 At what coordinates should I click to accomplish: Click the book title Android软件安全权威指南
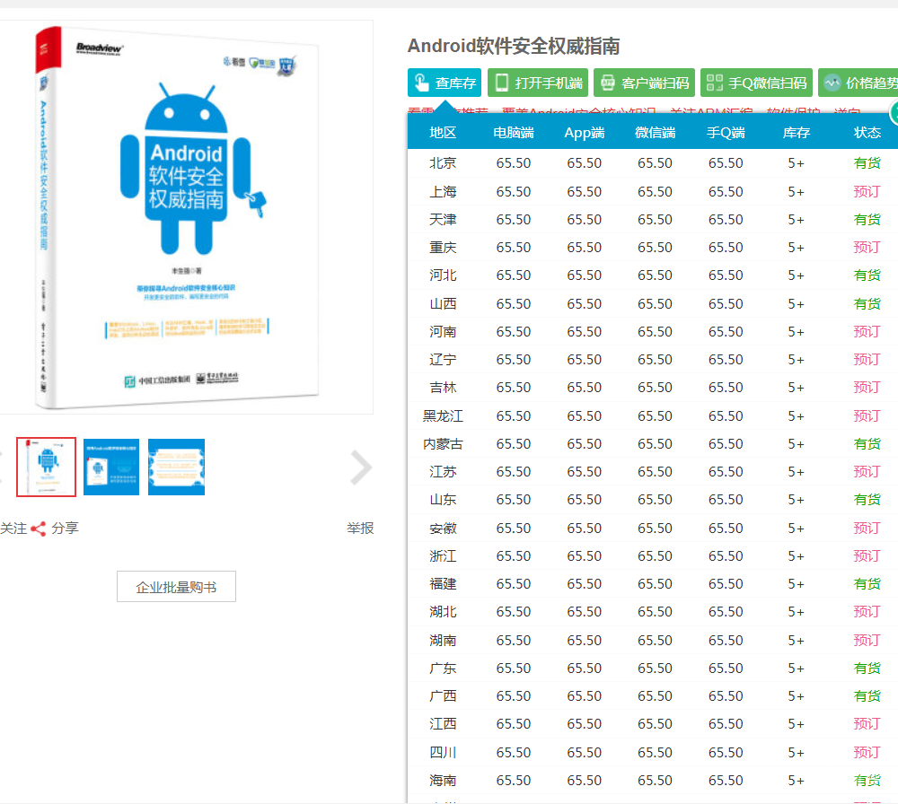514,46
